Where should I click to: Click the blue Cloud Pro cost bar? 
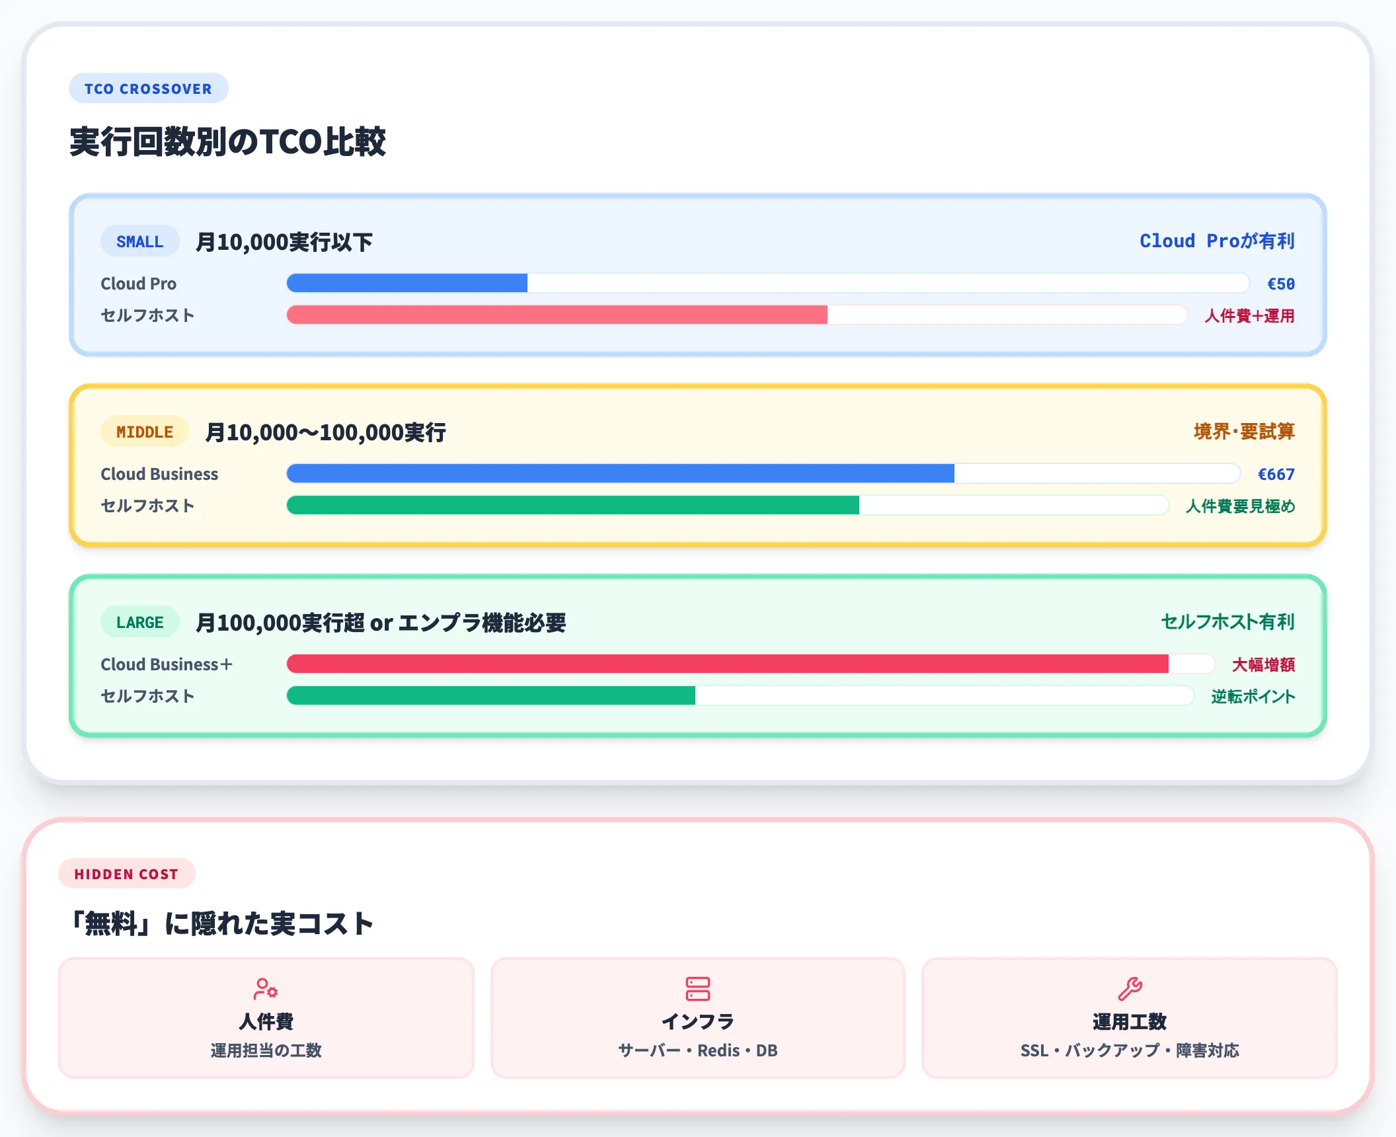(x=407, y=283)
